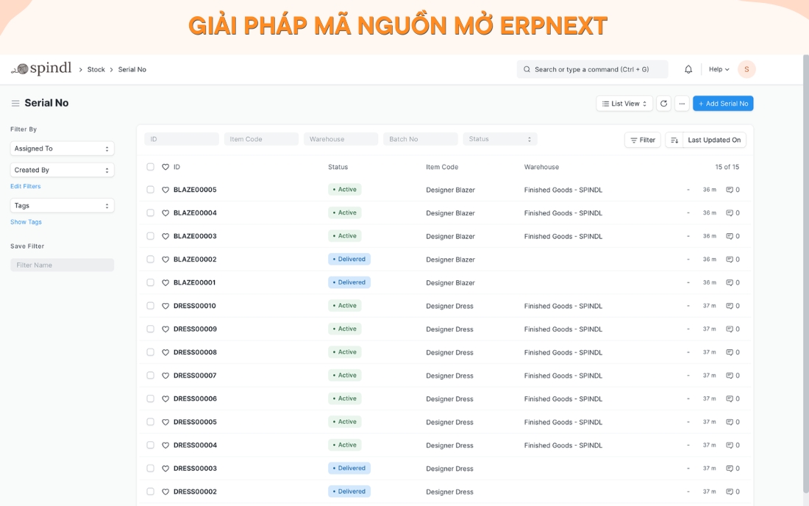Go to Stock breadcrumb
This screenshot has height=506, width=809.
pos(96,69)
